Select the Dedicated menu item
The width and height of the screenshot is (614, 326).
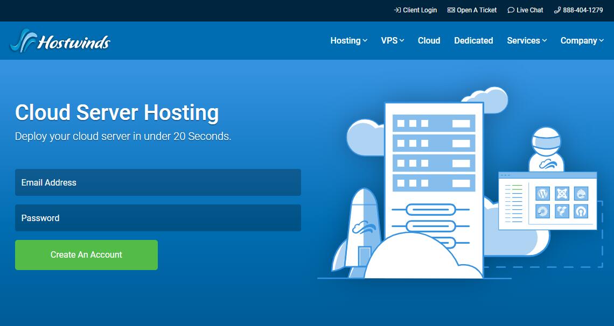pyautogui.click(x=473, y=40)
